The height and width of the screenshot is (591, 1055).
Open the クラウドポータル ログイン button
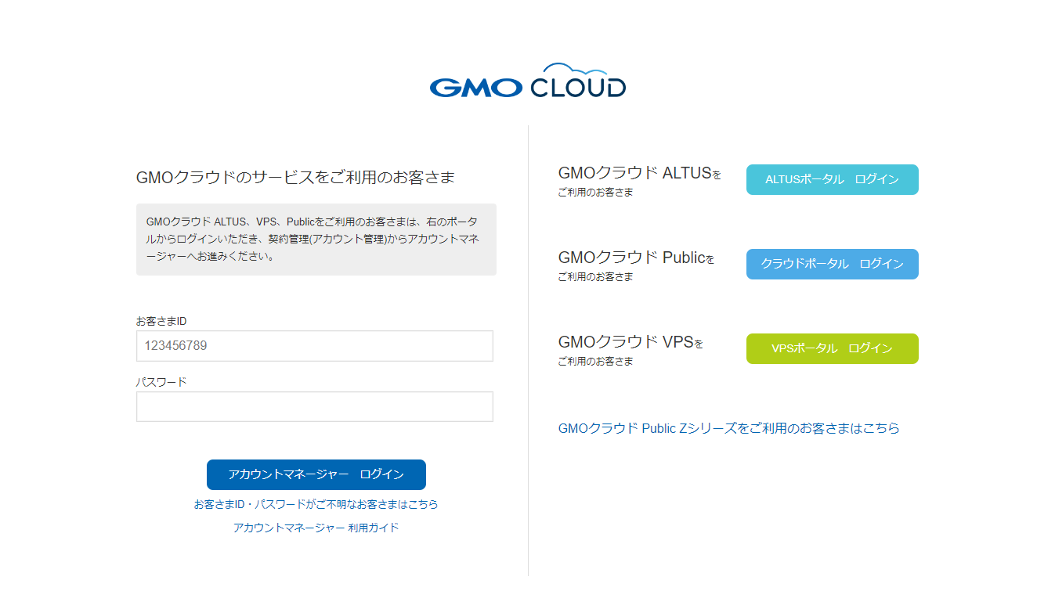click(832, 264)
